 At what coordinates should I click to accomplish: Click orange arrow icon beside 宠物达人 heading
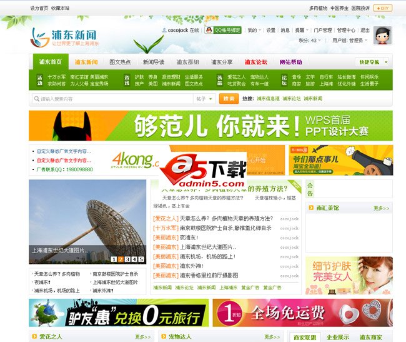(x=164, y=336)
